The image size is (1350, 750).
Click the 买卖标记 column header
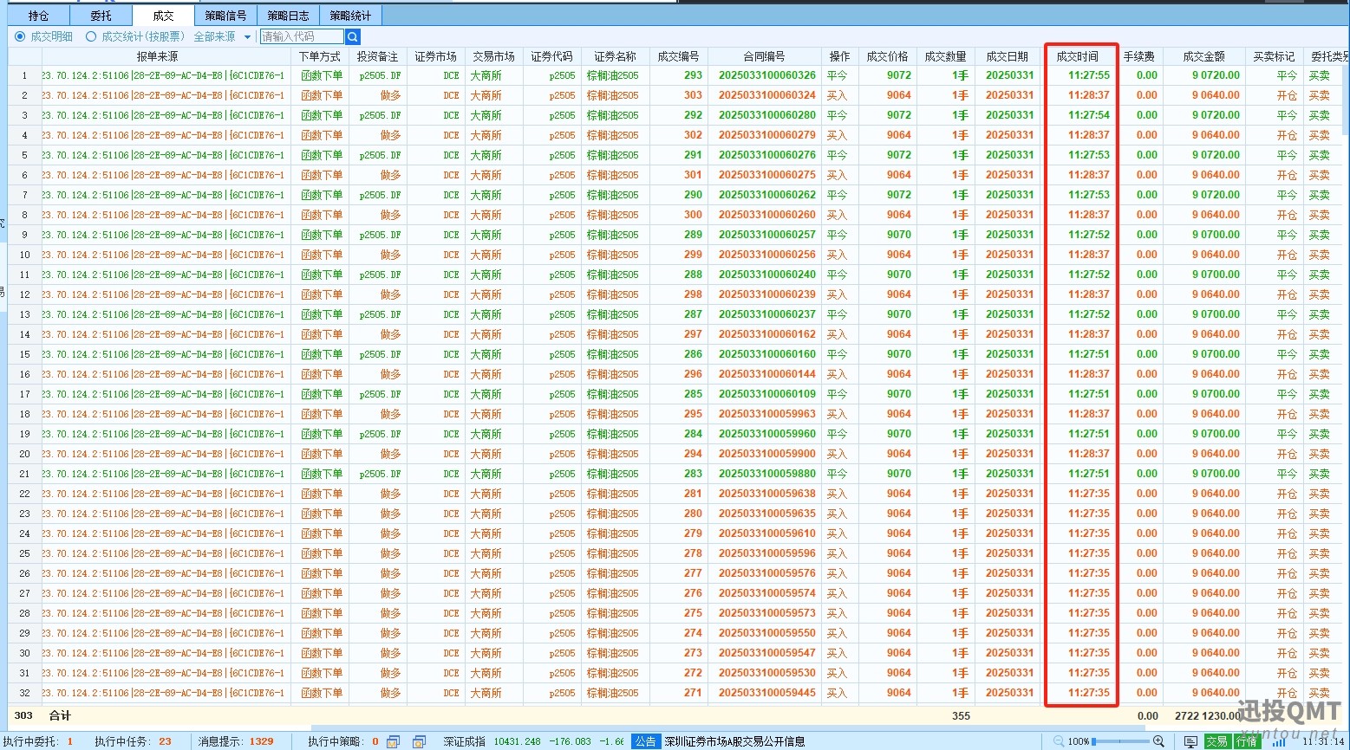pos(1274,56)
